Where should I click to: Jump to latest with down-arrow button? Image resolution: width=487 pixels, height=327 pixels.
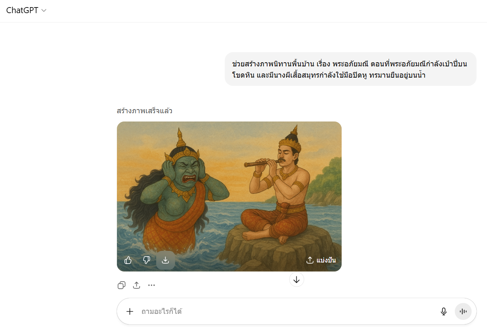point(297,279)
